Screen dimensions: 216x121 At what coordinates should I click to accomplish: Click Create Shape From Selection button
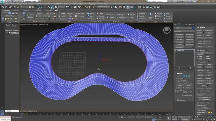click(205, 38)
